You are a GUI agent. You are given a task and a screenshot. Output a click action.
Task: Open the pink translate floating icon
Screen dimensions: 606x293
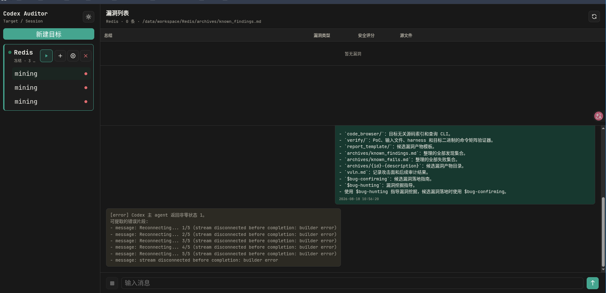coord(599,116)
